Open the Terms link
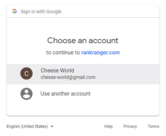Image resolution: width=166 pixels, height=136 pixels. click(x=154, y=126)
